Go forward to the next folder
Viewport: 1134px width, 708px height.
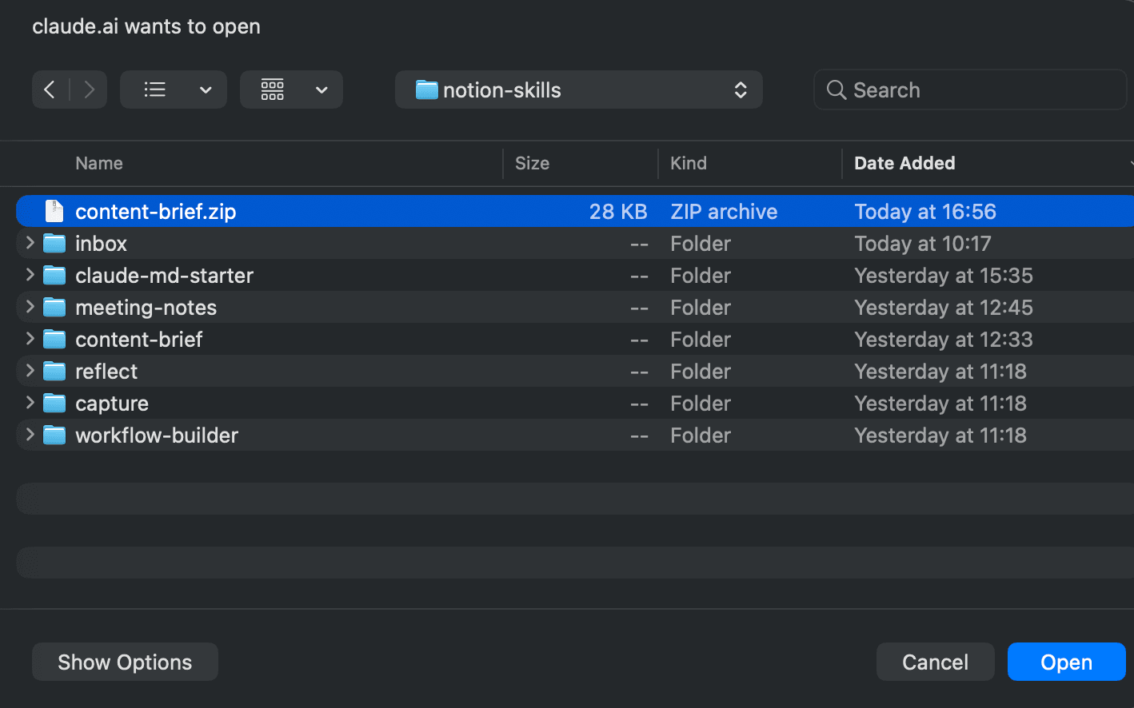[89, 89]
